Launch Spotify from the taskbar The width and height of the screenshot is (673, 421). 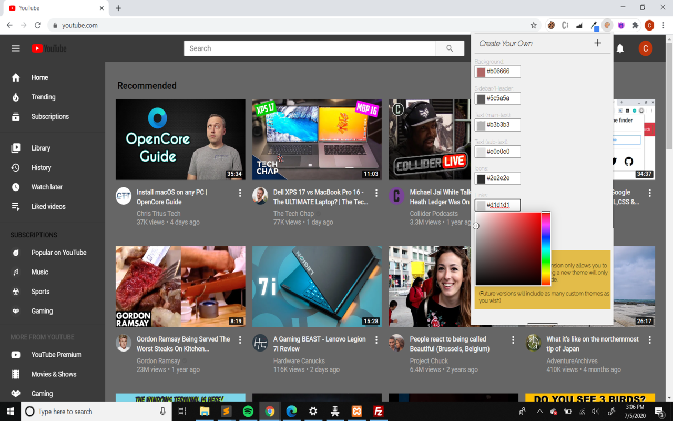click(x=248, y=411)
